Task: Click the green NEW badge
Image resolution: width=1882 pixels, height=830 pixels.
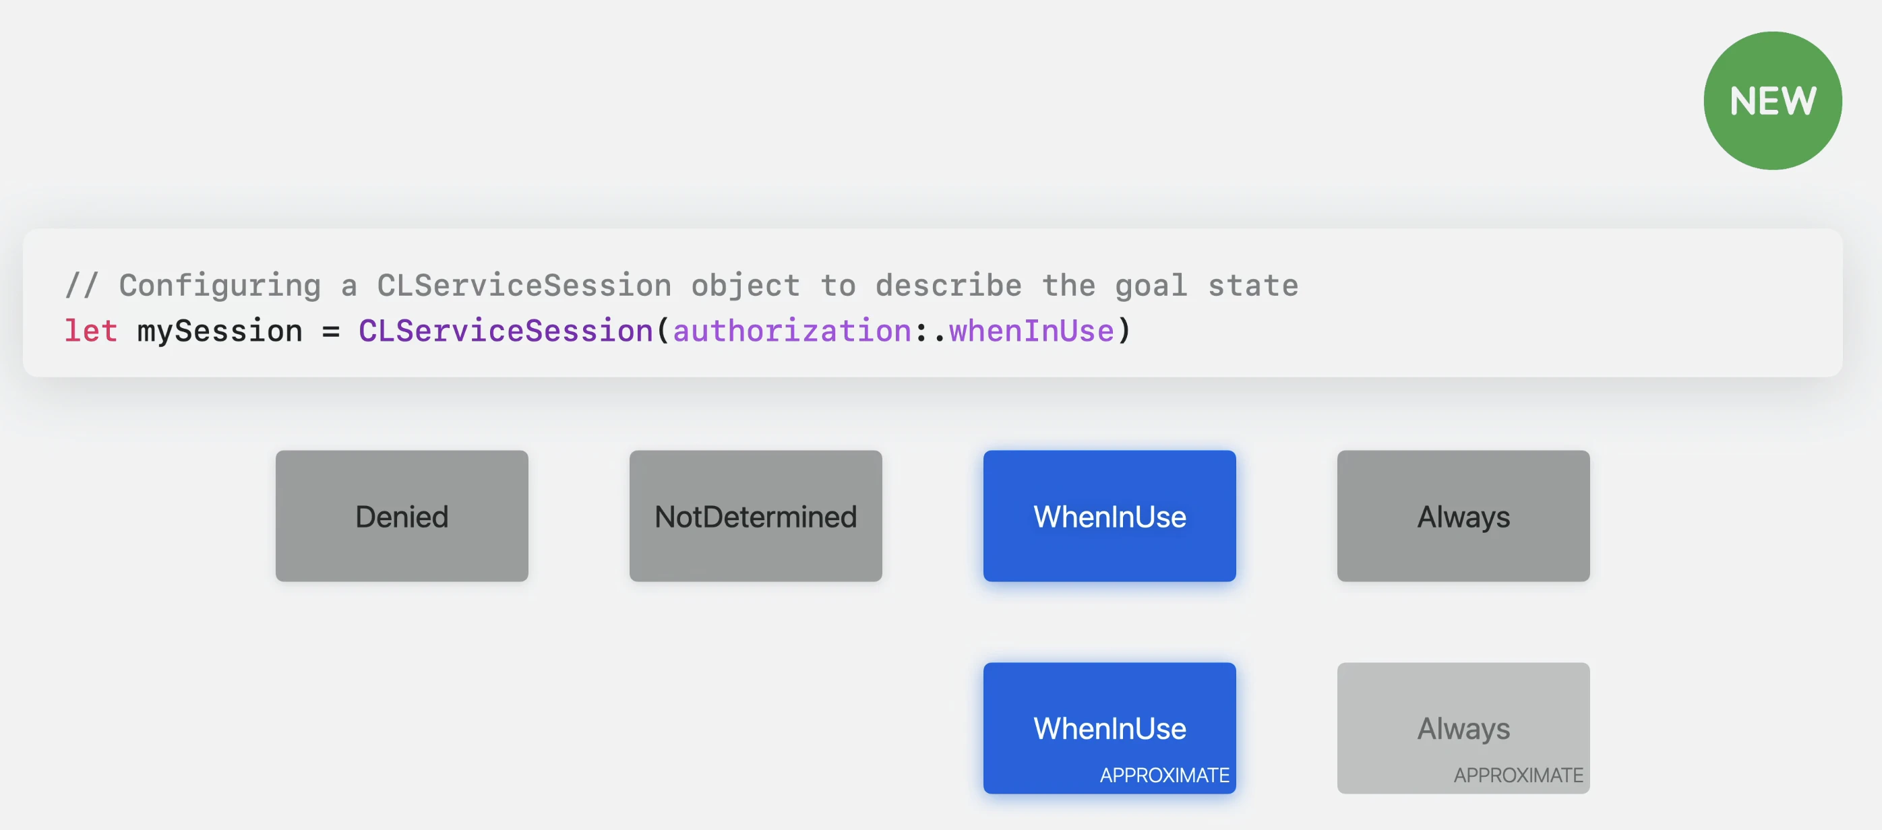Action: click(x=1771, y=100)
